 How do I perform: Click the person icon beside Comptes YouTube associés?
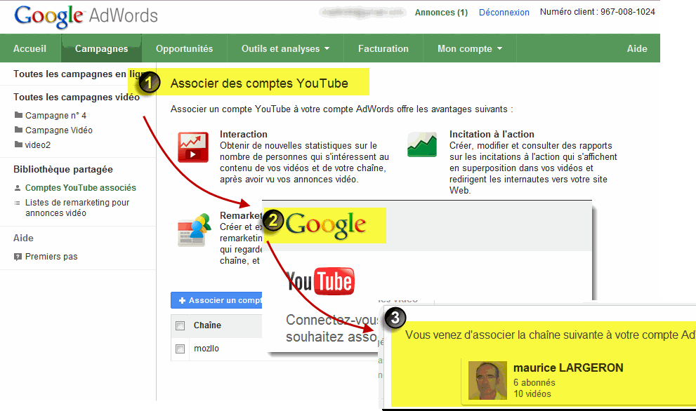(x=18, y=188)
